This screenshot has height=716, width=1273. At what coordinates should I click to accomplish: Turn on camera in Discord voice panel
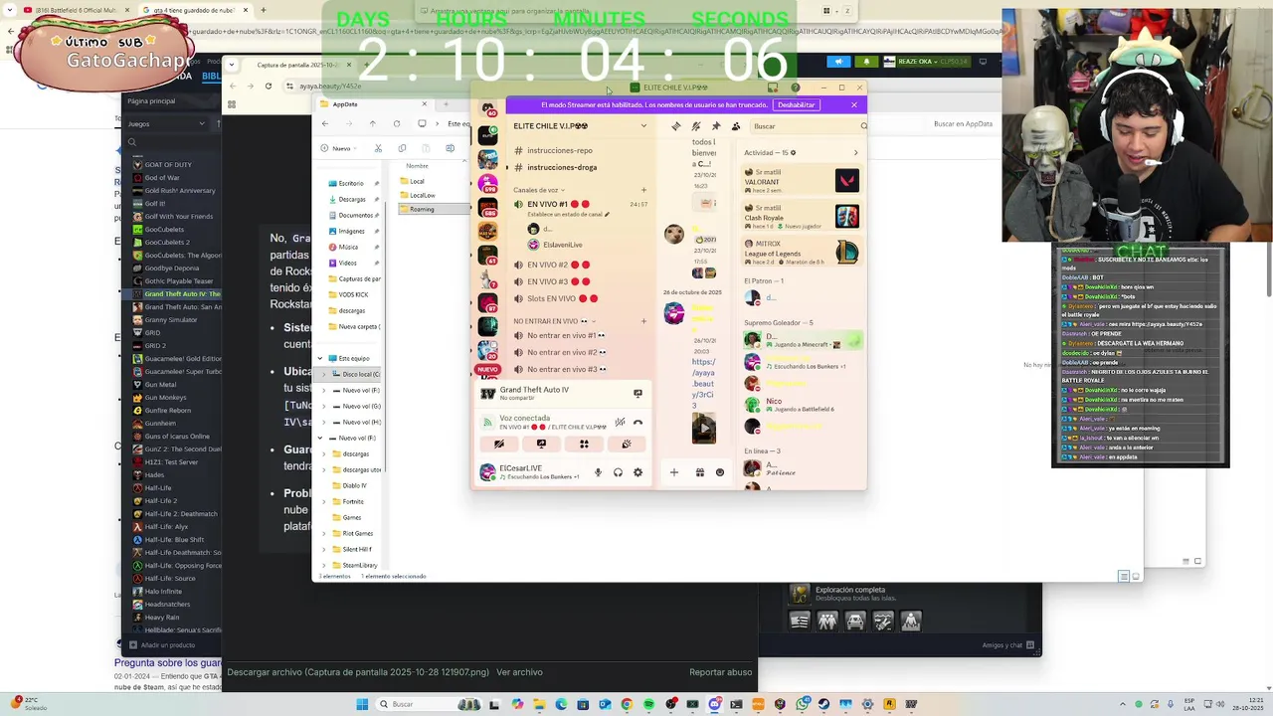coord(499,444)
